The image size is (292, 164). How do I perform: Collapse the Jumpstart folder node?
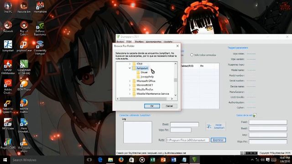130,68
